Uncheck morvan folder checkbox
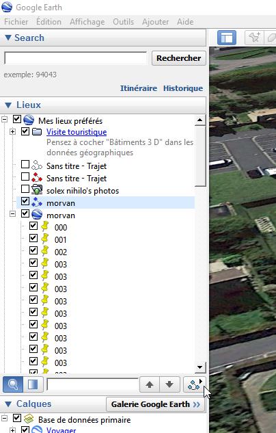Image resolution: width=276 pixels, height=433 pixels. (x=25, y=213)
